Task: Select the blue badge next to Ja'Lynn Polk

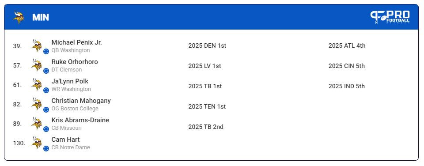Action: point(46,91)
